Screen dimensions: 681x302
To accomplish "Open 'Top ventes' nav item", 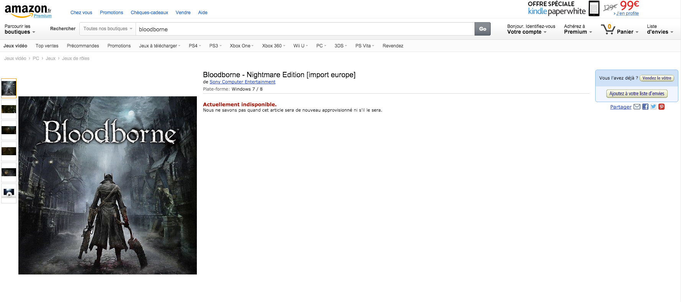I will 47,46.
